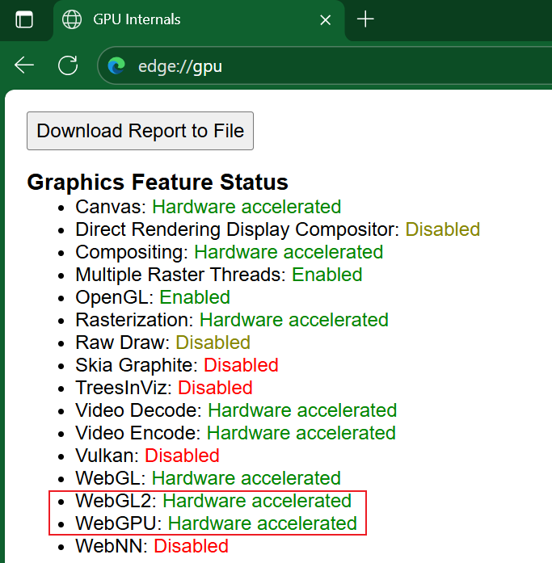This screenshot has height=563, width=552.
Task: Open the tab actions menu icon
Action: (x=24, y=19)
